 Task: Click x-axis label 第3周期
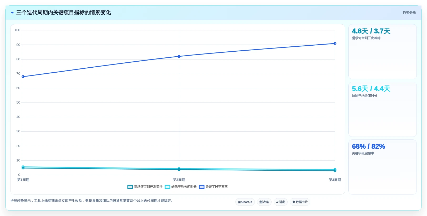point(335,180)
